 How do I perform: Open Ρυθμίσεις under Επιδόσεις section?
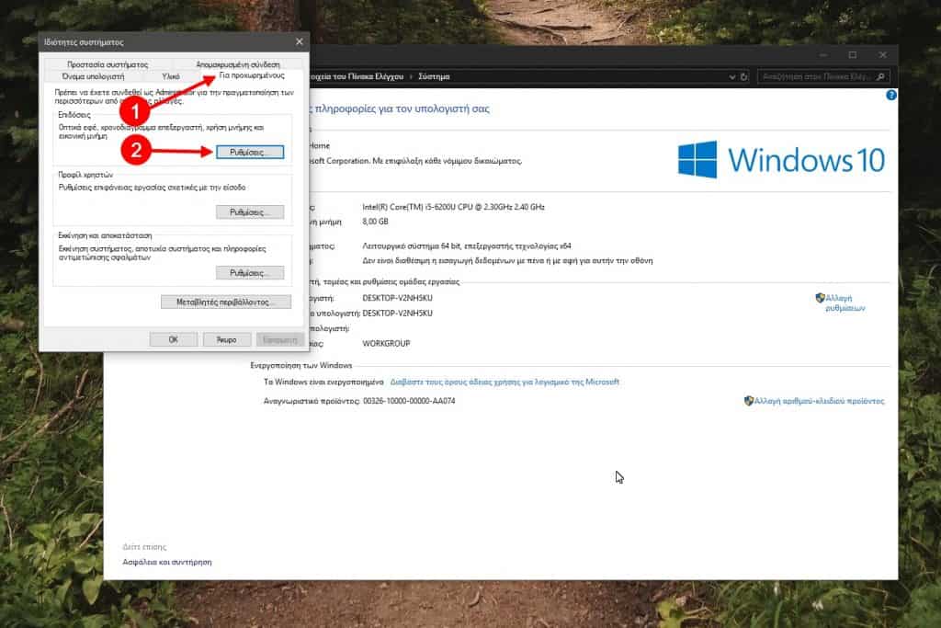pyautogui.click(x=250, y=152)
